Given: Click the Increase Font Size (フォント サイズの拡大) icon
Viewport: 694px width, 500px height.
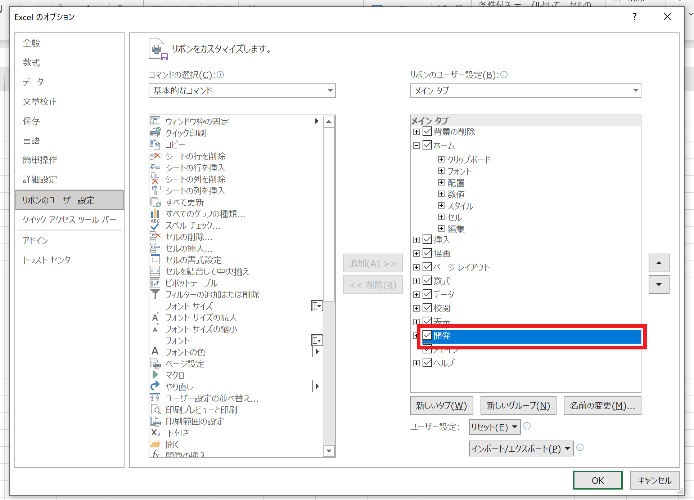Looking at the screenshot, I should click(x=155, y=317).
